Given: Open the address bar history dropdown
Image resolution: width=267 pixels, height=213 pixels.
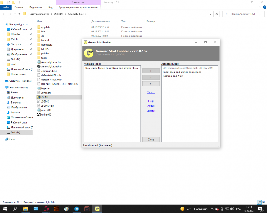Looking at the screenshot, I should [x=211, y=14].
